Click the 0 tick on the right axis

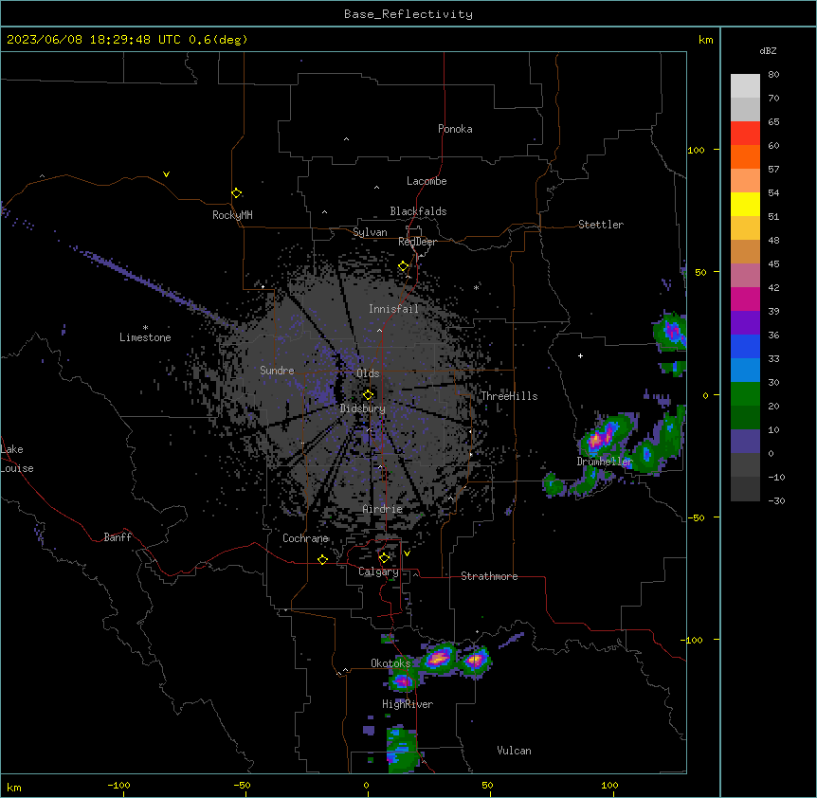tap(705, 395)
